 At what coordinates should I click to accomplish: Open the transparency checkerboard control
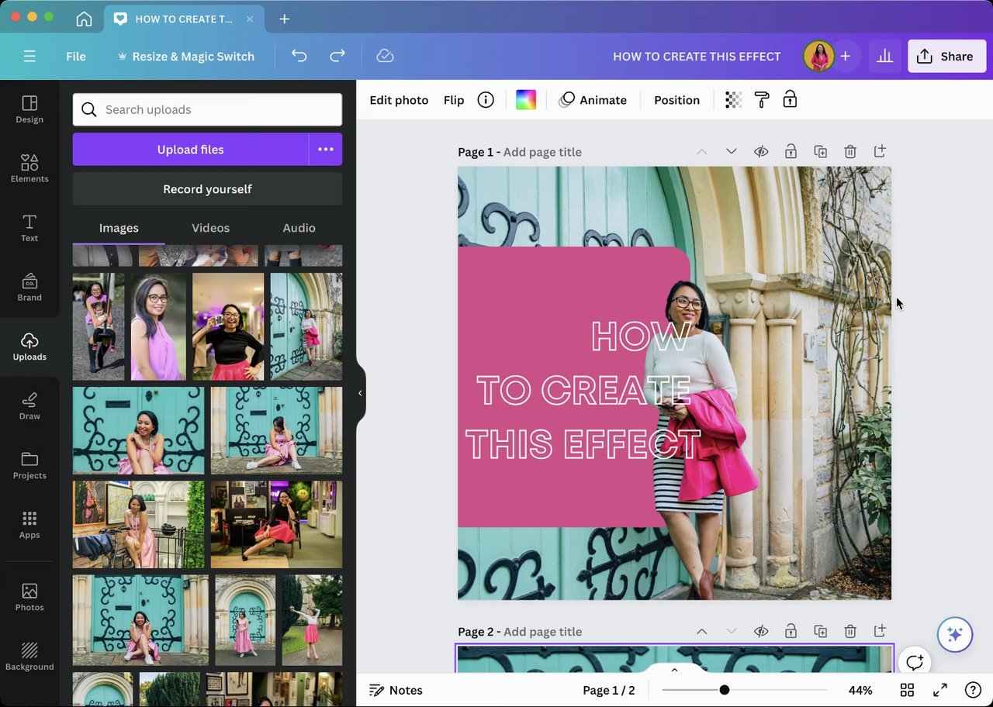pyautogui.click(x=733, y=100)
